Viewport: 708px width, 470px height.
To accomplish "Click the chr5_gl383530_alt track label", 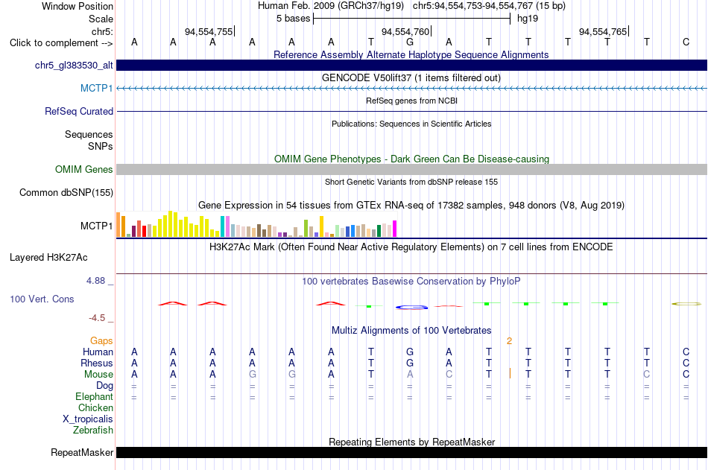I will coord(74,65).
